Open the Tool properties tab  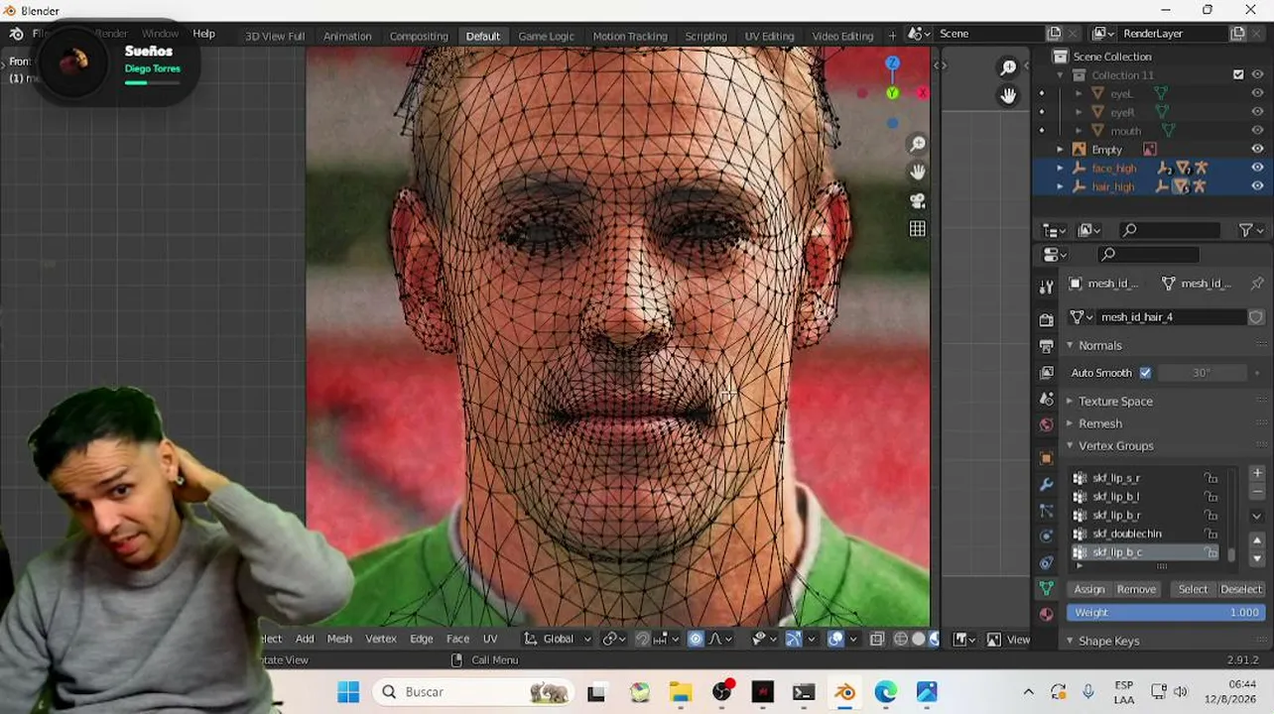tap(1046, 288)
